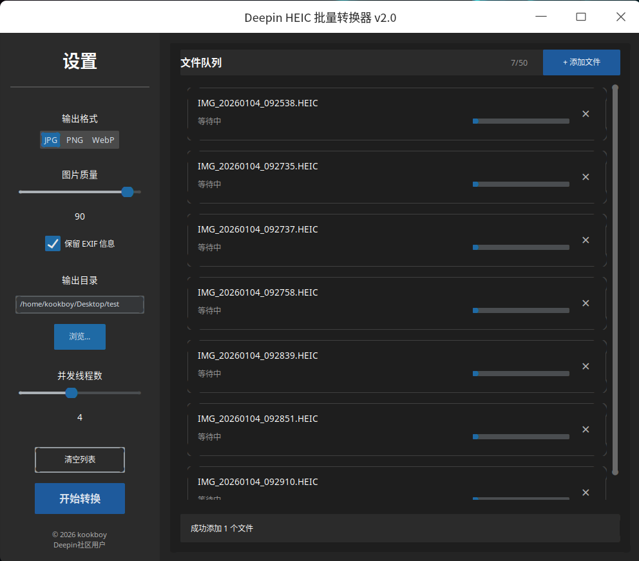Select WebP output format
639x561 pixels.
103,140
